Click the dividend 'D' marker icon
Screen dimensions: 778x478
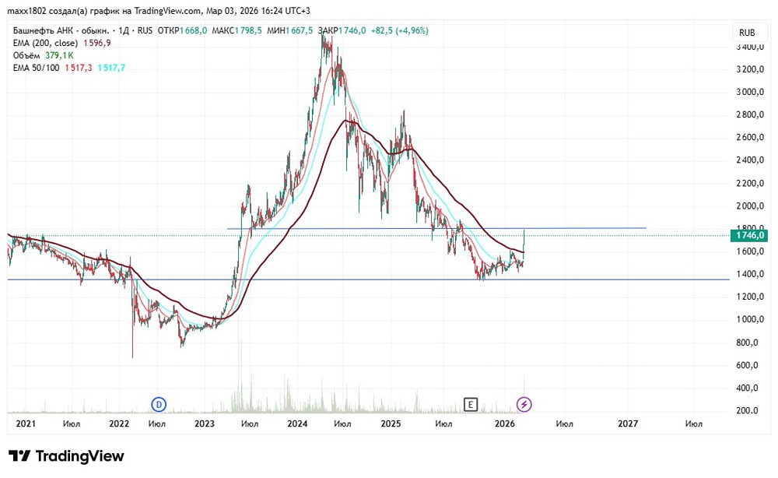click(159, 405)
